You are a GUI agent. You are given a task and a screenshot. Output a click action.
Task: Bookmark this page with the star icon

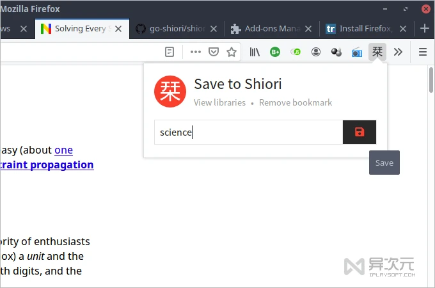[x=232, y=52]
